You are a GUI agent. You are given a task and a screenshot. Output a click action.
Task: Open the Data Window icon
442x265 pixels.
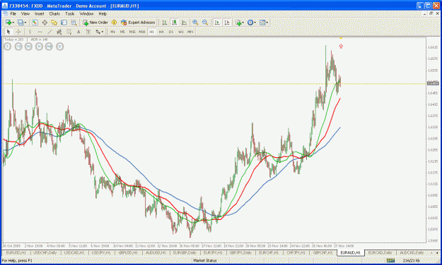[x=45, y=22]
